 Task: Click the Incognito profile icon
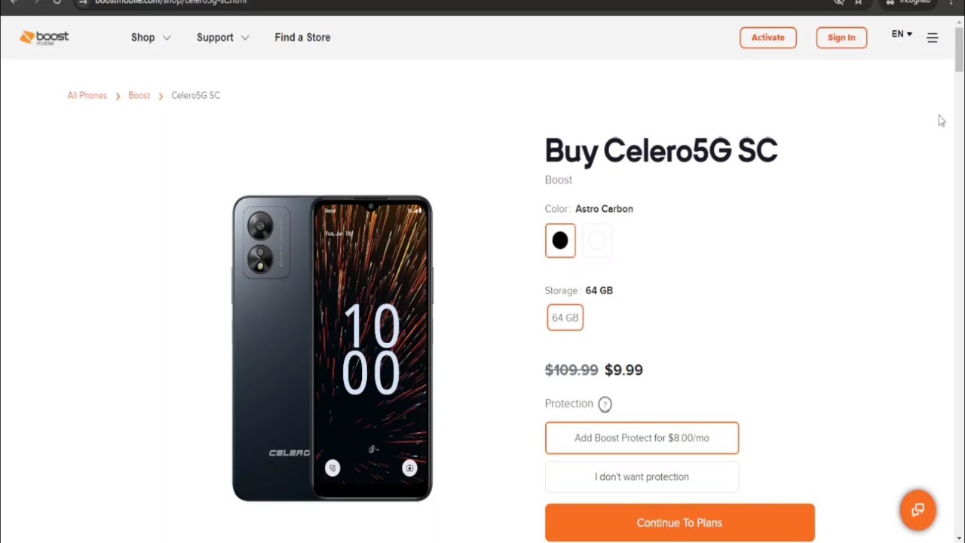click(x=890, y=2)
